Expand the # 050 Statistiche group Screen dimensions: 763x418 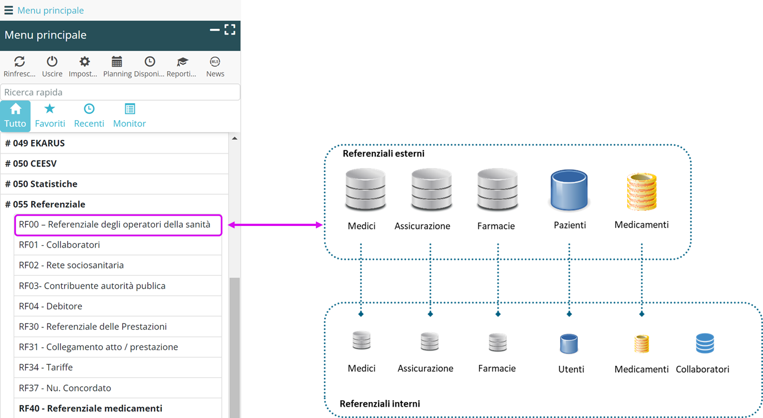pyautogui.click(x=41, y=184)
